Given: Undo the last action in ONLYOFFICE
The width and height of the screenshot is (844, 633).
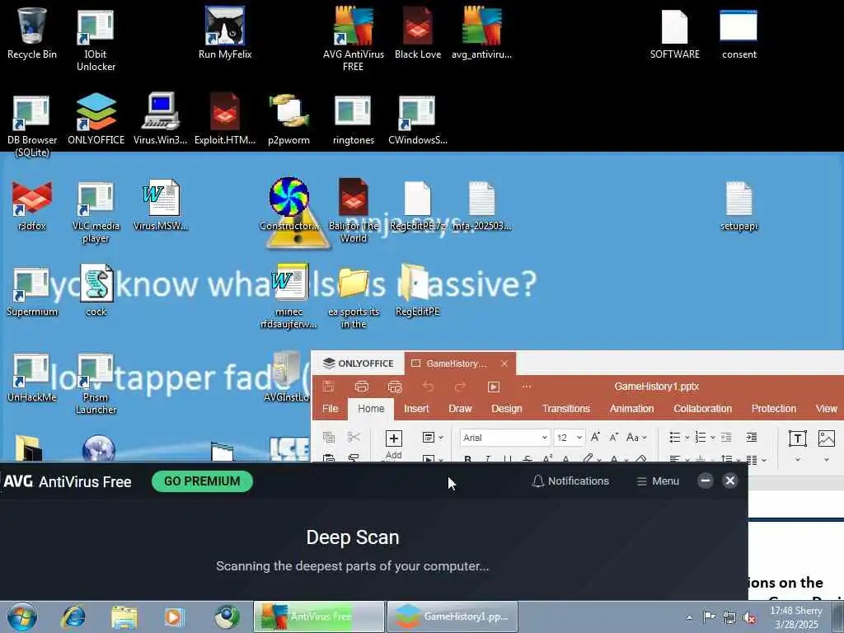Looking at the screenshot, I should [428, 387].
